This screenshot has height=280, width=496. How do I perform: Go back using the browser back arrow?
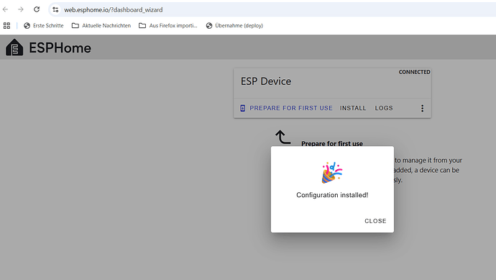(x=5, y=9)
